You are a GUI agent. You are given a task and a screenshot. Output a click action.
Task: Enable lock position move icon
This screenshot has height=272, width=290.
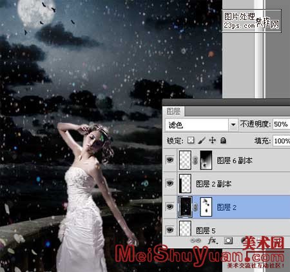tap(213, 141)
